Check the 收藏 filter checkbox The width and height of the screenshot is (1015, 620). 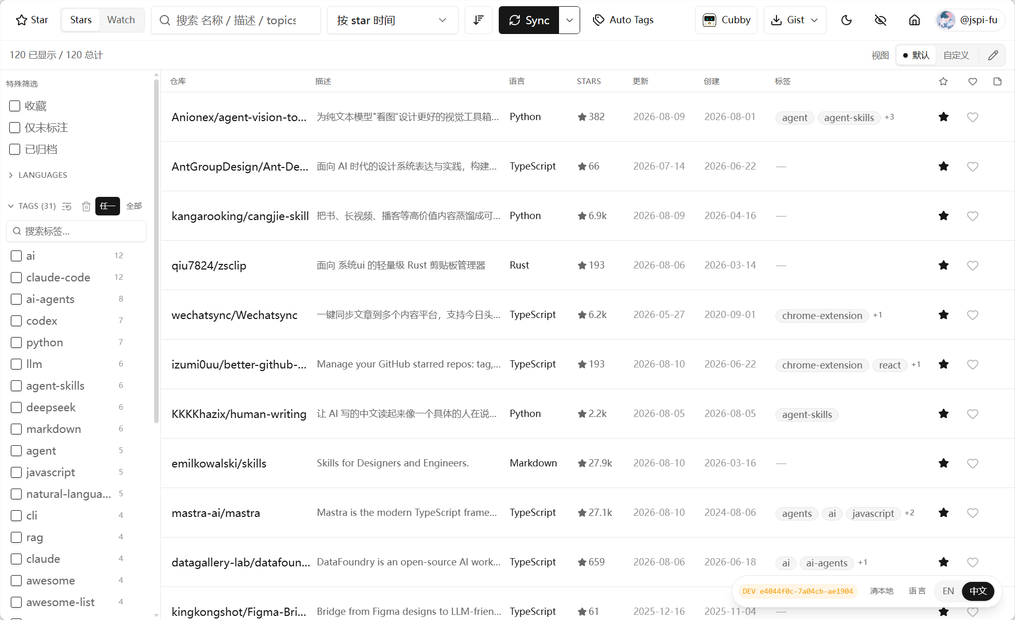[15, 106]
